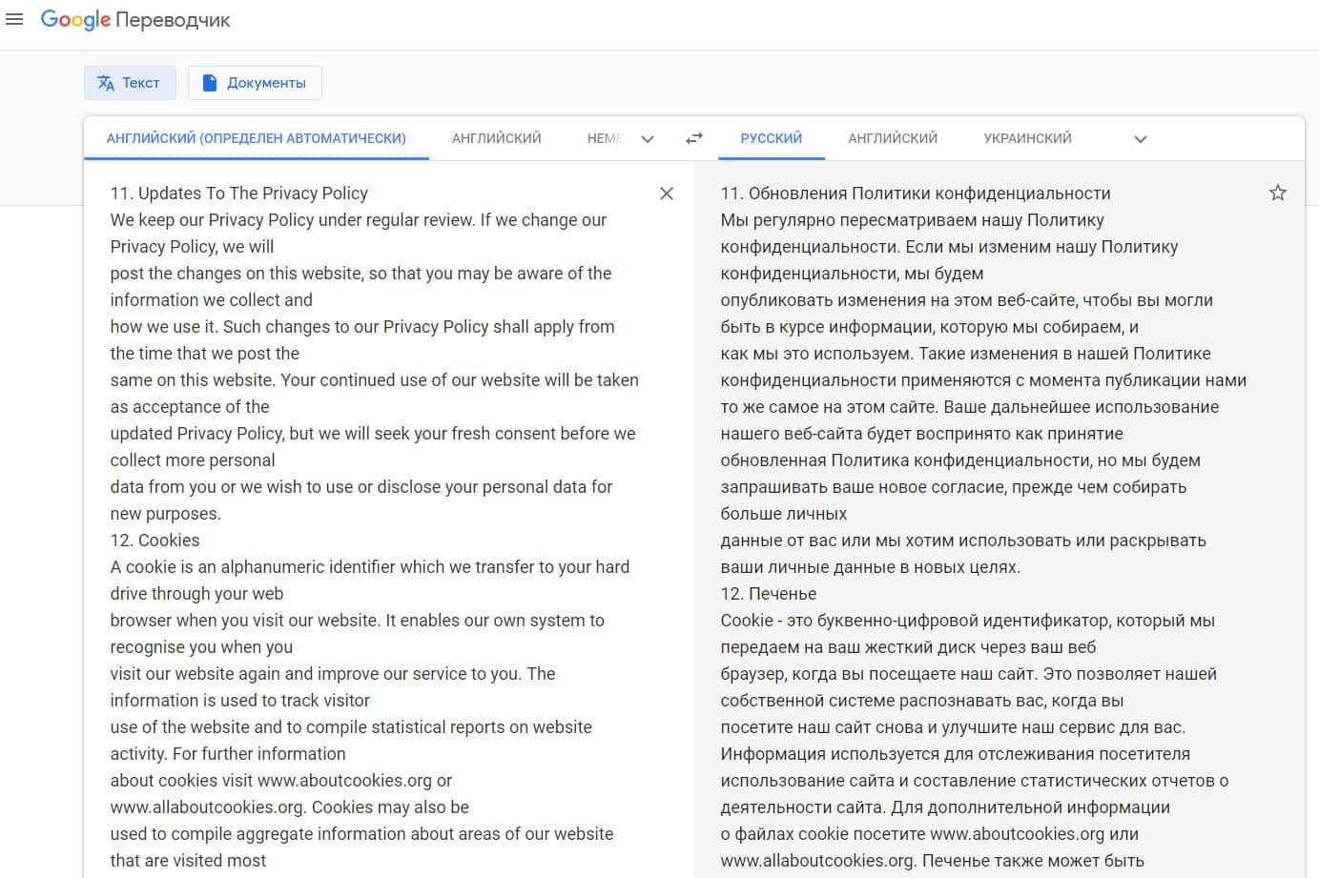The width and height of the screenshot is (1319, 878).
Task: Click source line 'that are visited most'
Action: [188, 861]
